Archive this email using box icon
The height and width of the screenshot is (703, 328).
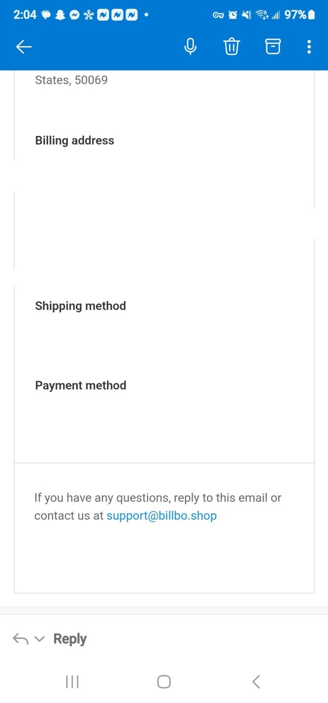tap(273, 47)
